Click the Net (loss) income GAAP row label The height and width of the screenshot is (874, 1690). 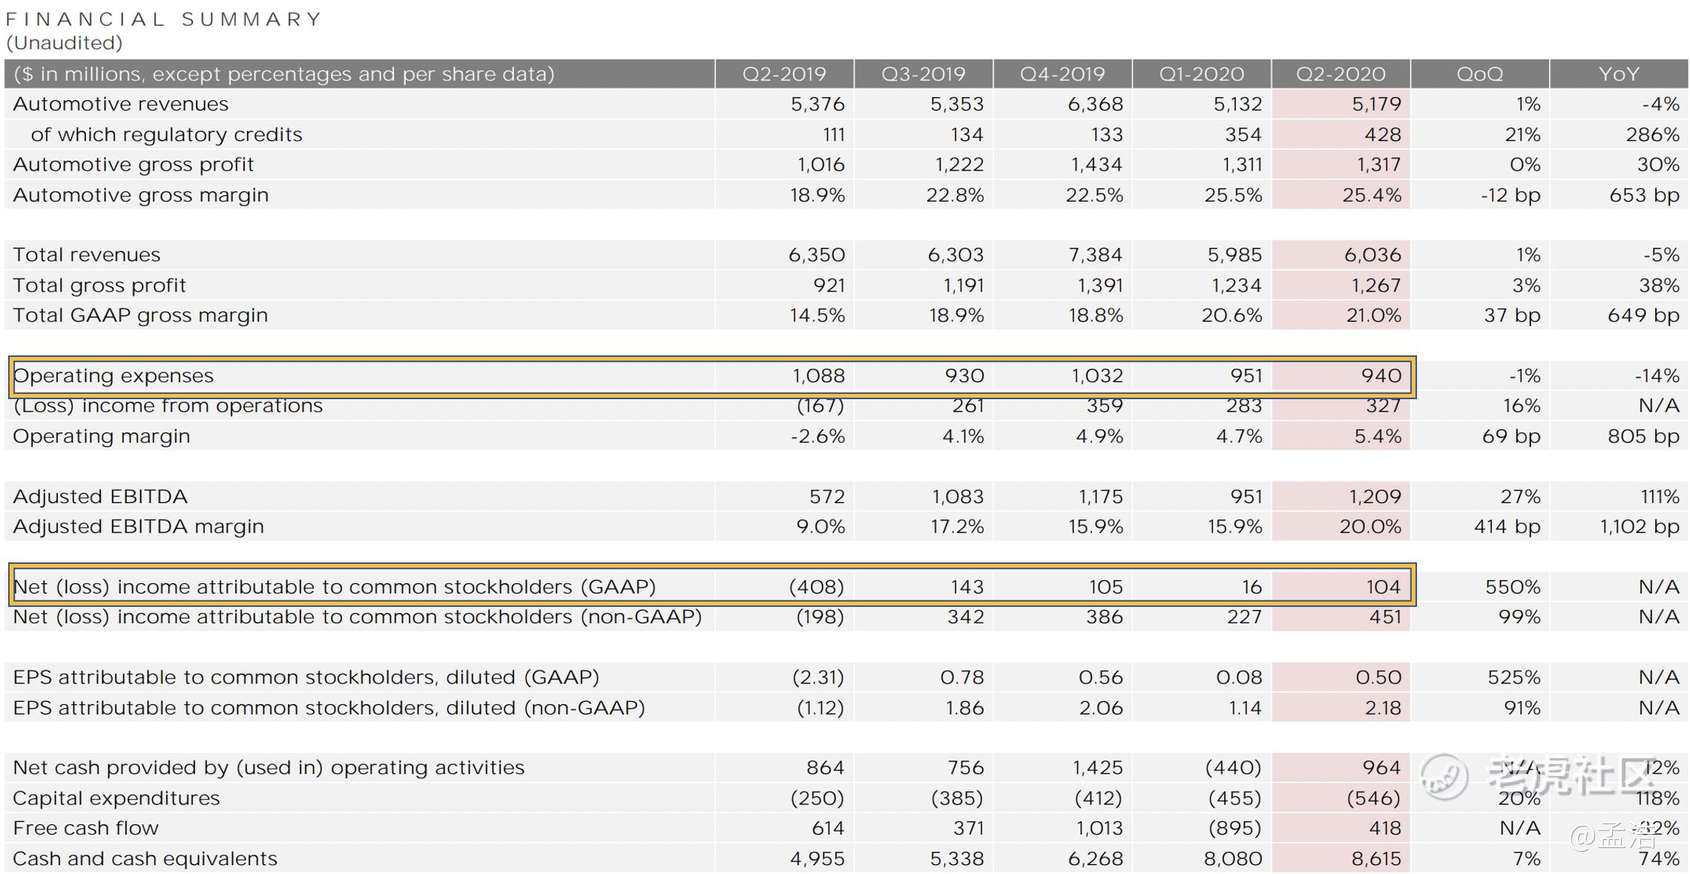[334, 587]
